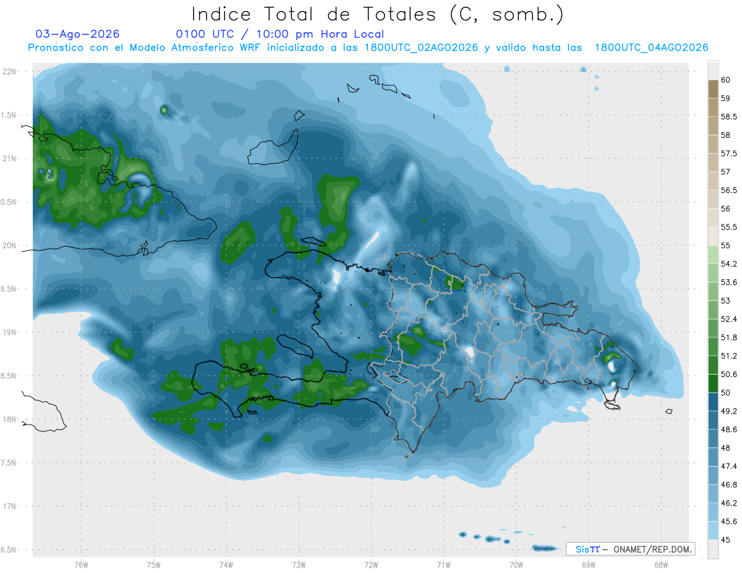Click the longitude axis label '74W'
Viewport: 742px width, 573px height.
coord(226,565)
